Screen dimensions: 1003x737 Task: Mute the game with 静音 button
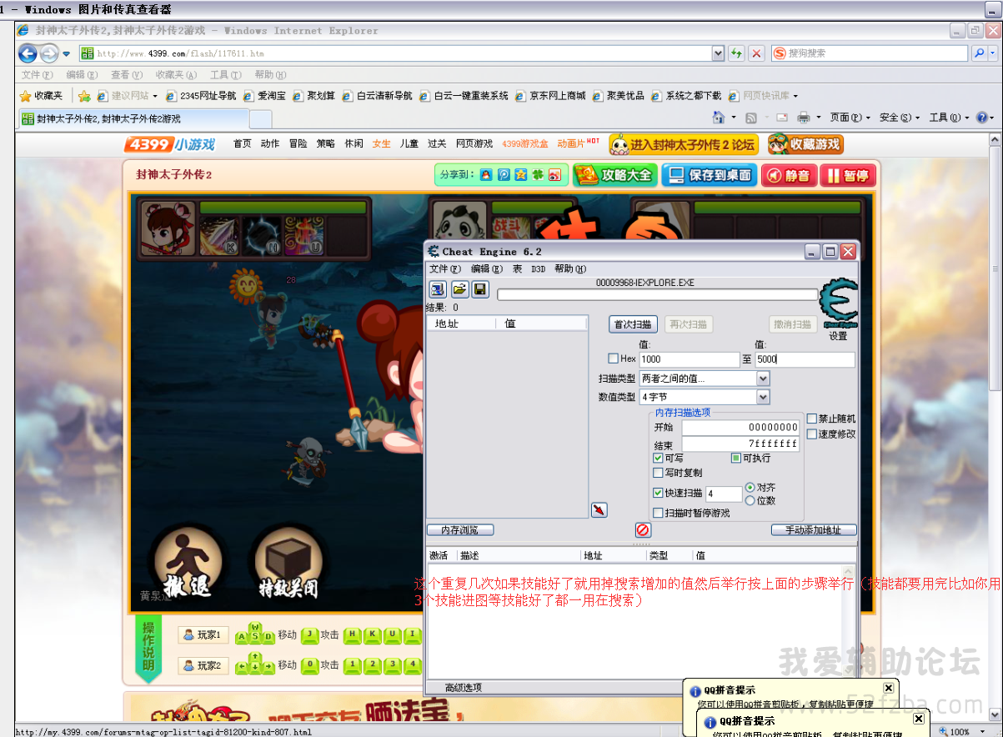pos(788,175)
